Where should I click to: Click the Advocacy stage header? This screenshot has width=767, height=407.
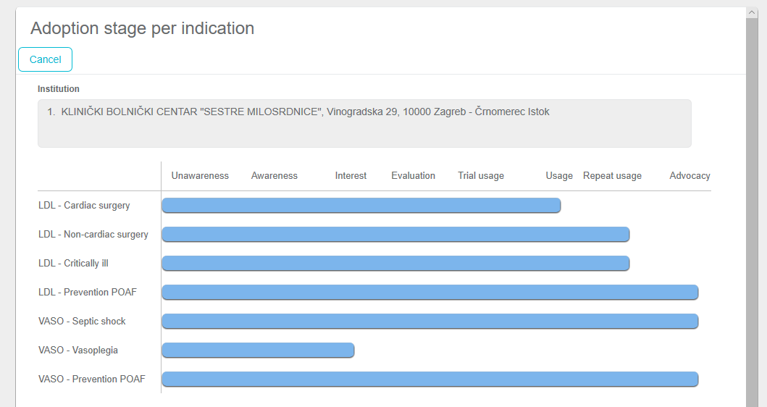pos(690,176)
